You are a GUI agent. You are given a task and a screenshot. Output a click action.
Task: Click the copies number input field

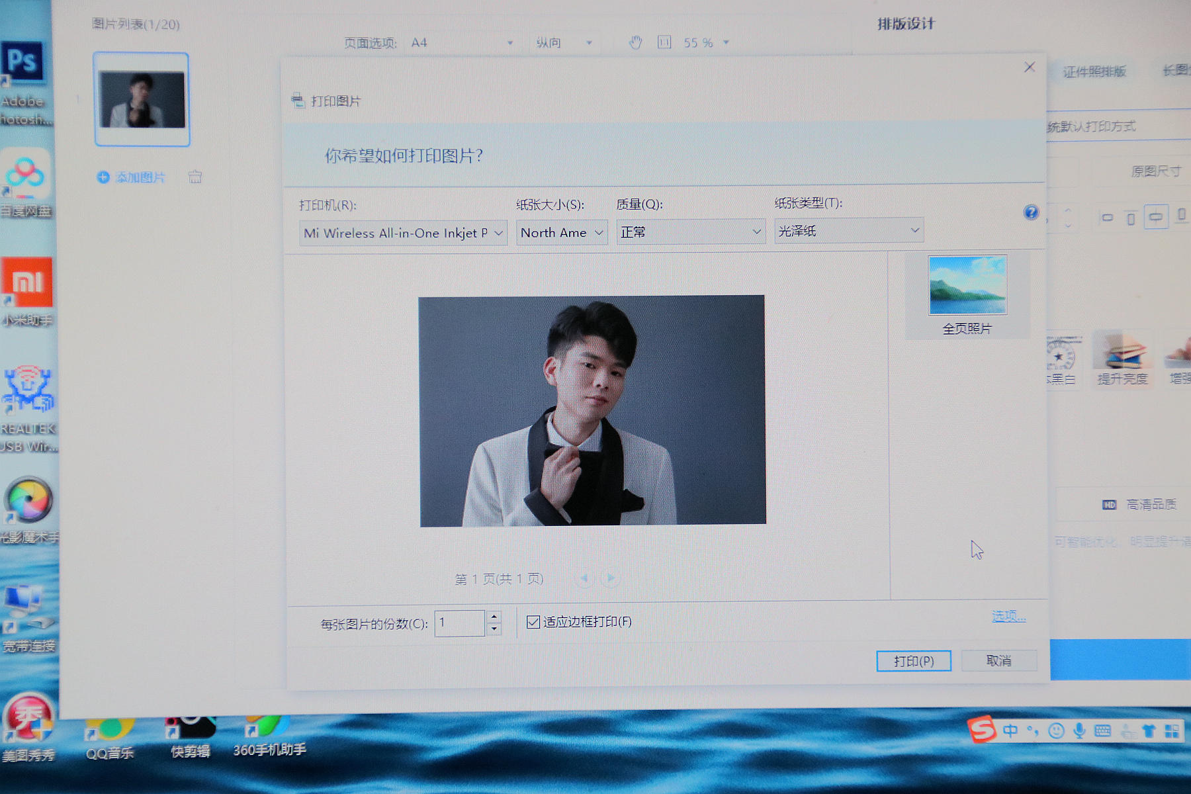coord(460,623)
